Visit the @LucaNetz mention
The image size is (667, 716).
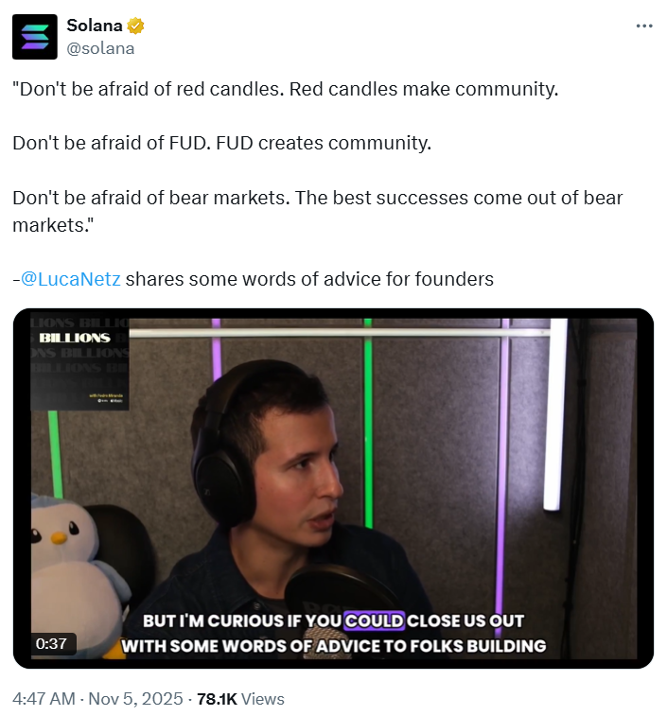[x=71, y=279]
